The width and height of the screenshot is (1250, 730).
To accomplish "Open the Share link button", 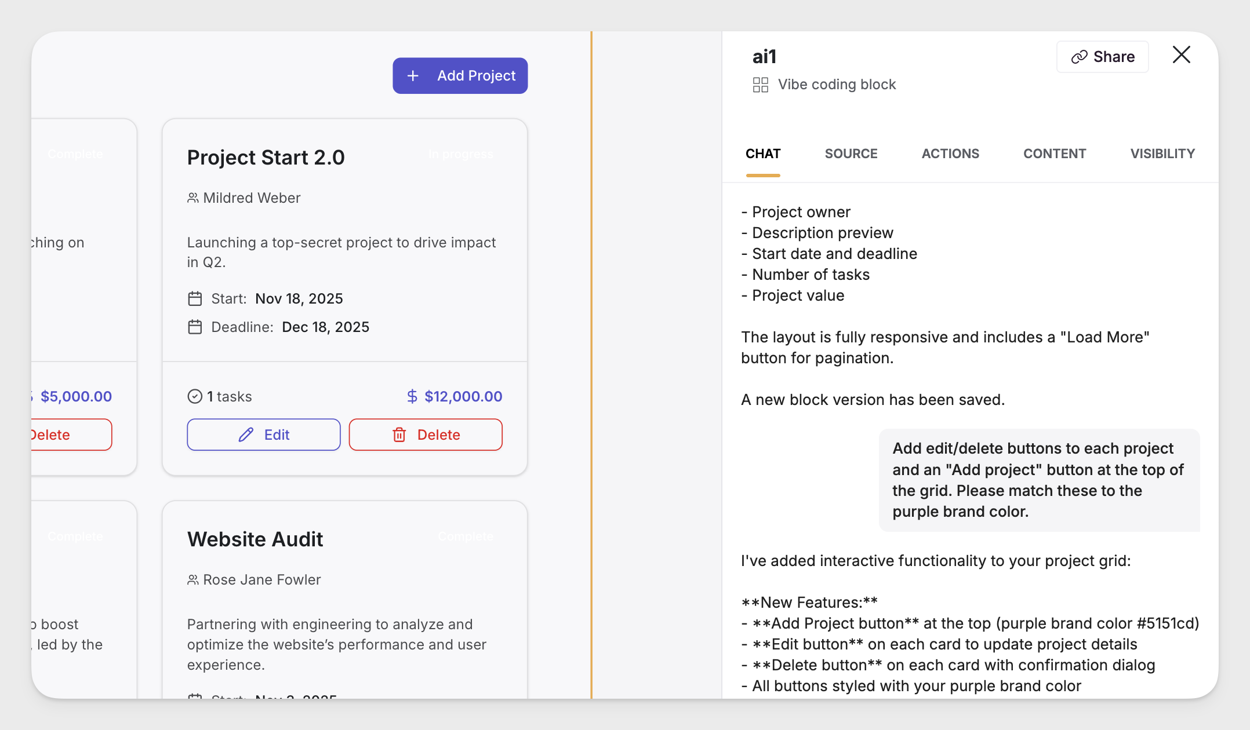I will pyautogui.click(x=1102, y=57).
